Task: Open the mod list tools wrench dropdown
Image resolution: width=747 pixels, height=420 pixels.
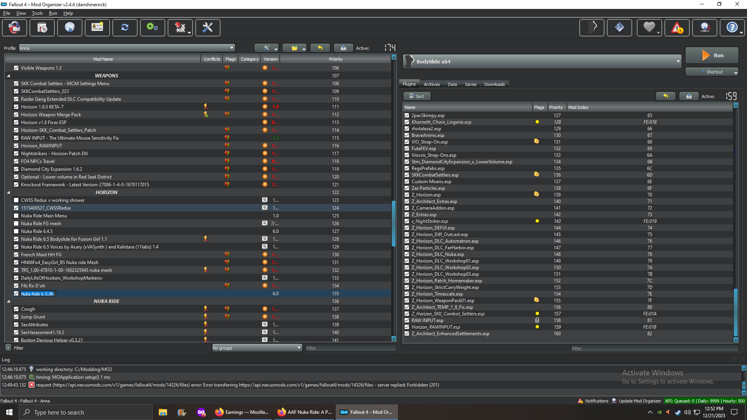Action: 267,48
